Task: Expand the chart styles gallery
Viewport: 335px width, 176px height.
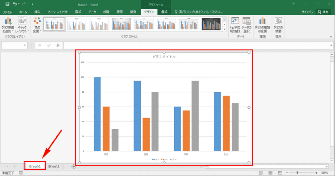Action: pos(224,29)
